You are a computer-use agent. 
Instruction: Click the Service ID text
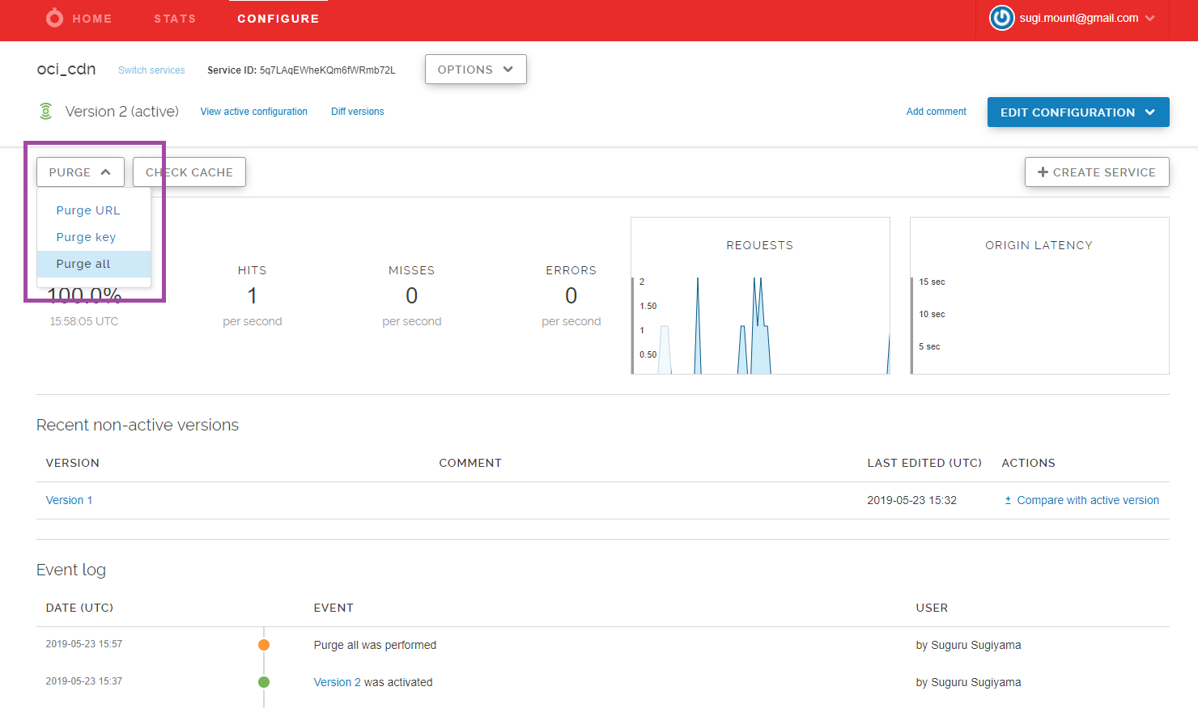click(x=301, y=70)
